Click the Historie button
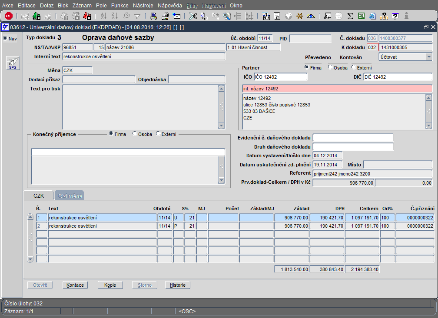The width and height of the screenshot is (438, 318). pos(177,285)
